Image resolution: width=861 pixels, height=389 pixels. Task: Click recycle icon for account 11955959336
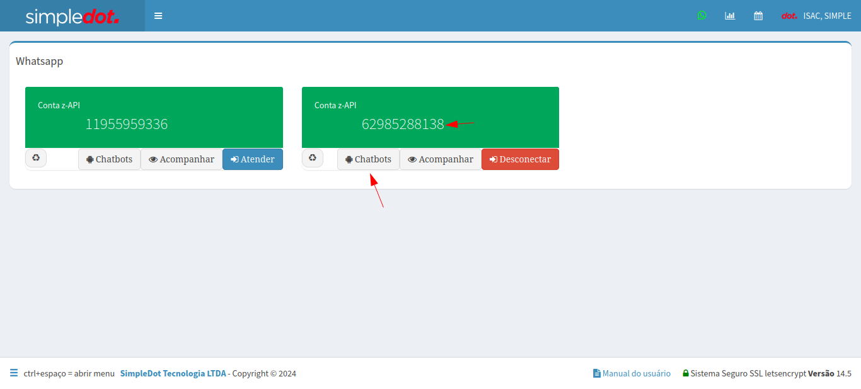pos(36,158)
